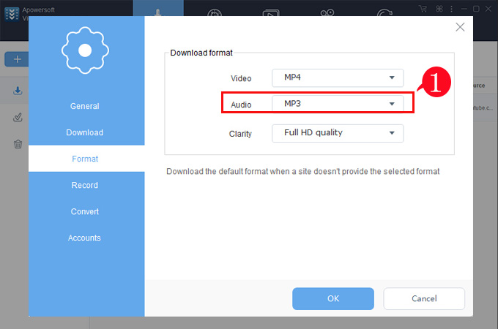Image resolution: width=498 pixels, height=329 pixels.
Task: Click the downloading list icon in sidebar
Action: click(x=18, y=91)
